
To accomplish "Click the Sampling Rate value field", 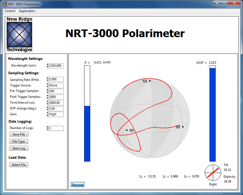I will 56,79.
